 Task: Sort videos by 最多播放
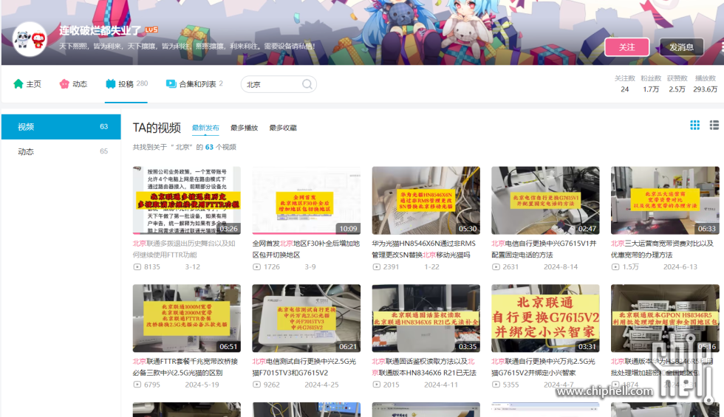pos(244,128)
